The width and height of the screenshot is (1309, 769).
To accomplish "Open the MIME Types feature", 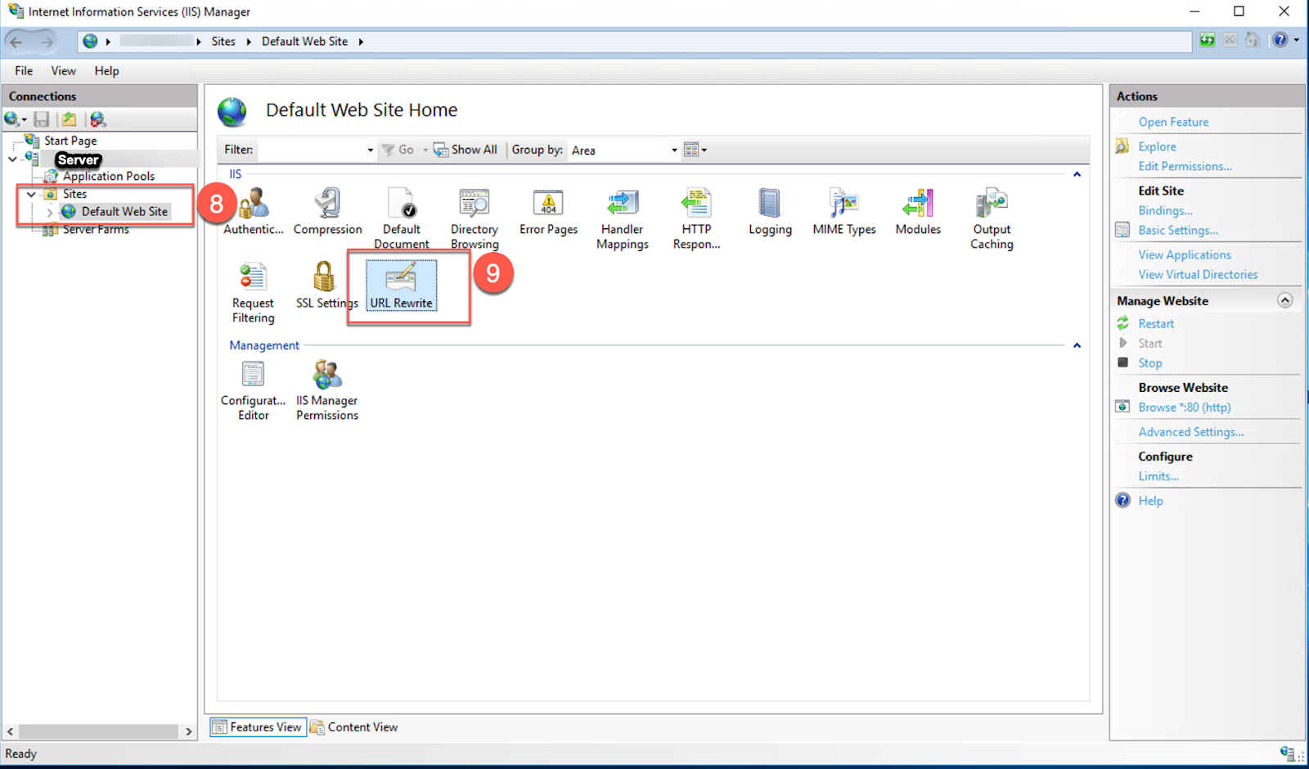I will (844, 211).
